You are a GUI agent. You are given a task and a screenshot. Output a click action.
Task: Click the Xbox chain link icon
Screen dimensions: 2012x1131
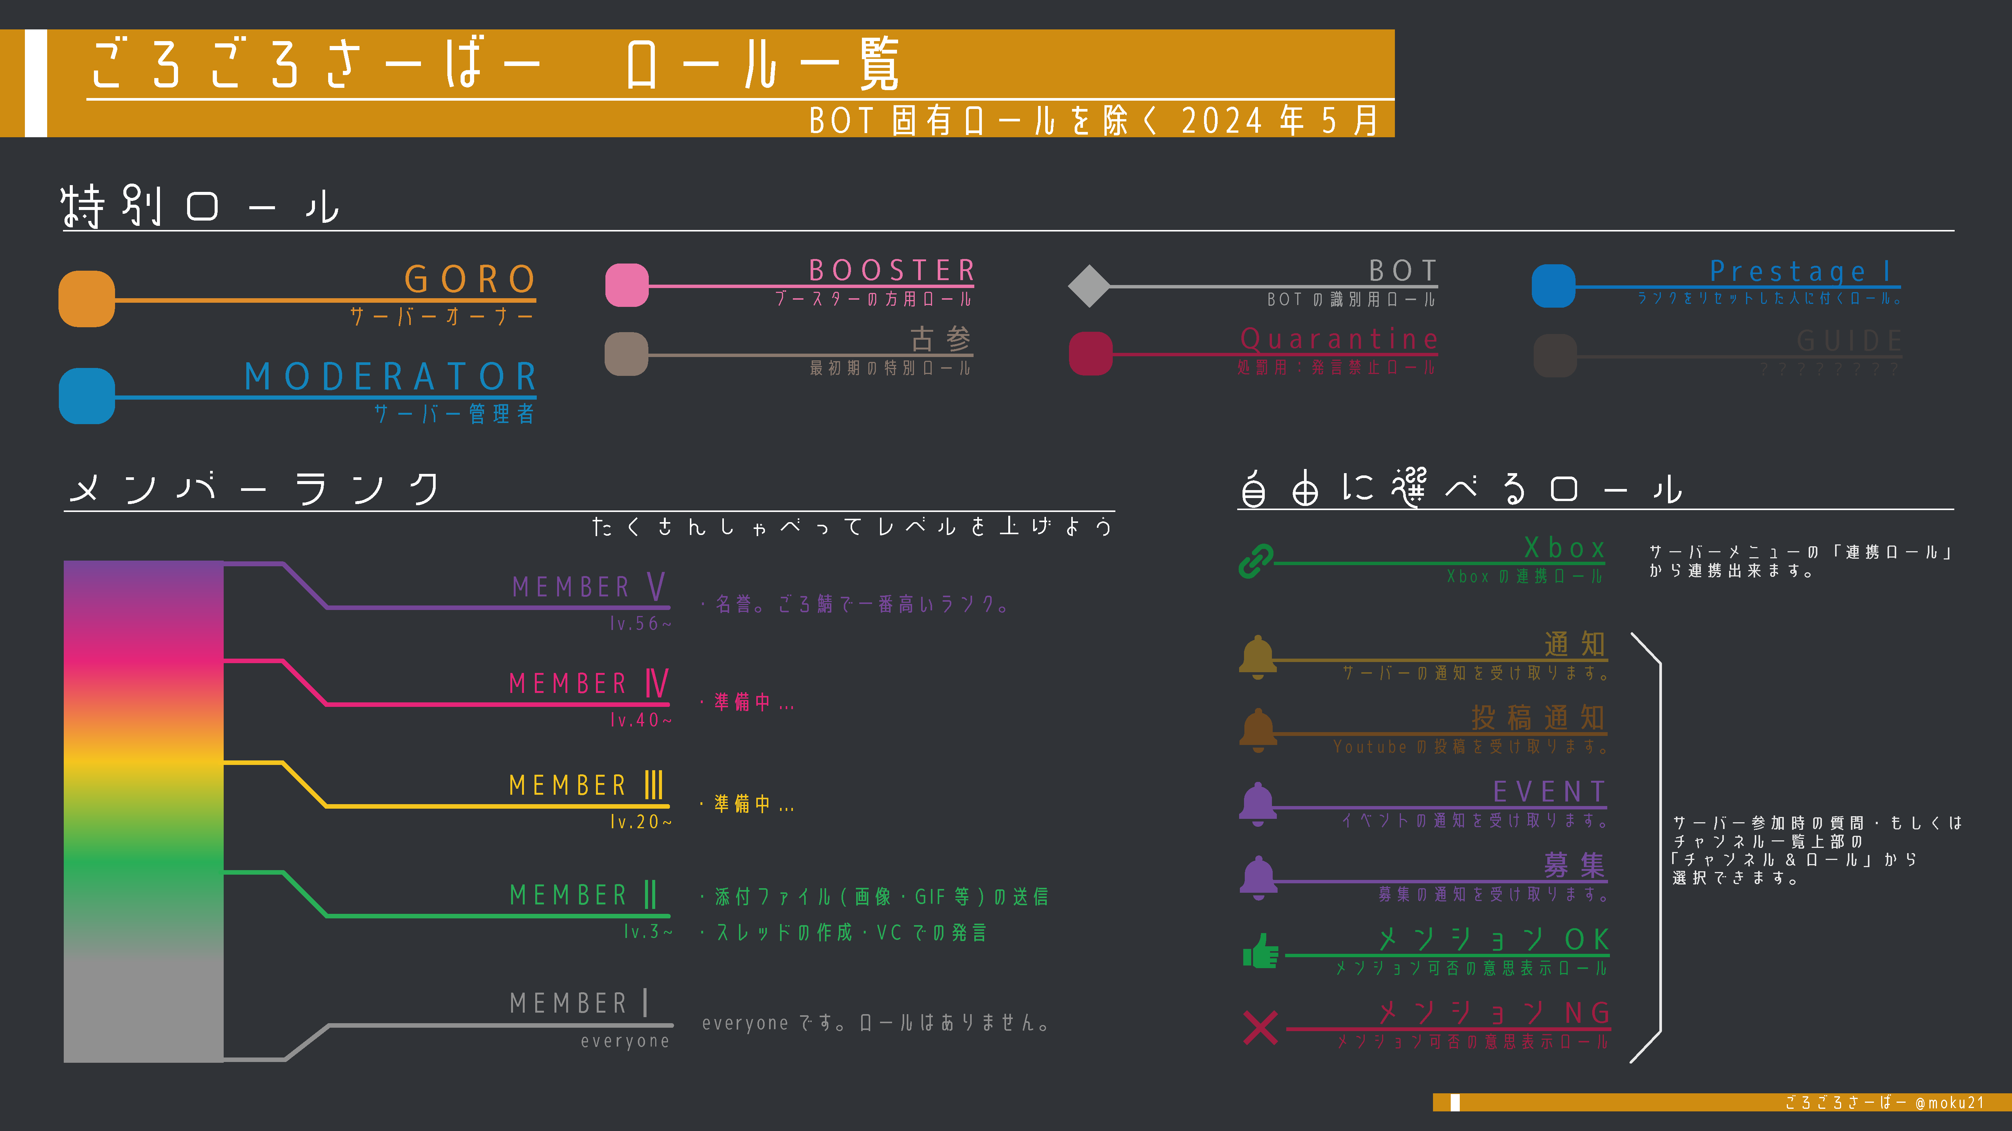tap(1256, 561)
